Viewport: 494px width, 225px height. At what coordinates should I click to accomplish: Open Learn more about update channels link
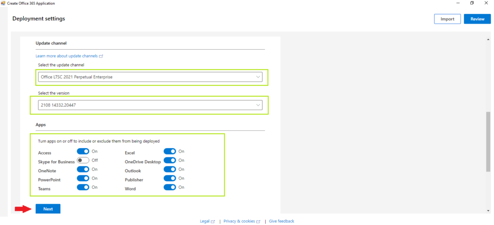coord(69,56)
